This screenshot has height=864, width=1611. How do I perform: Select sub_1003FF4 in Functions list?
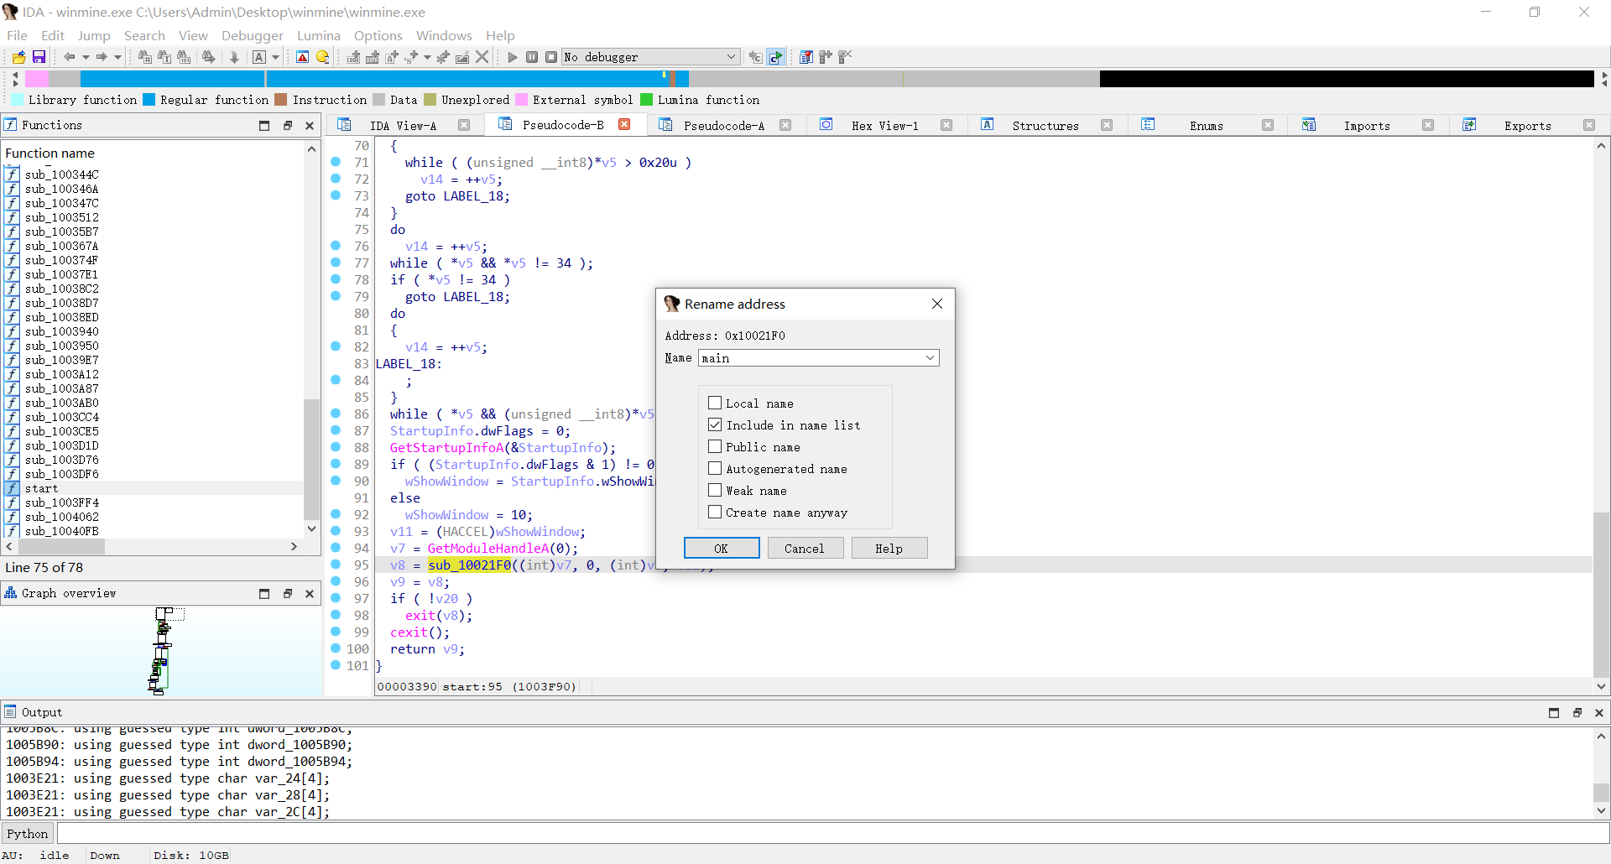pyautogui.click(x=153, y=502)
